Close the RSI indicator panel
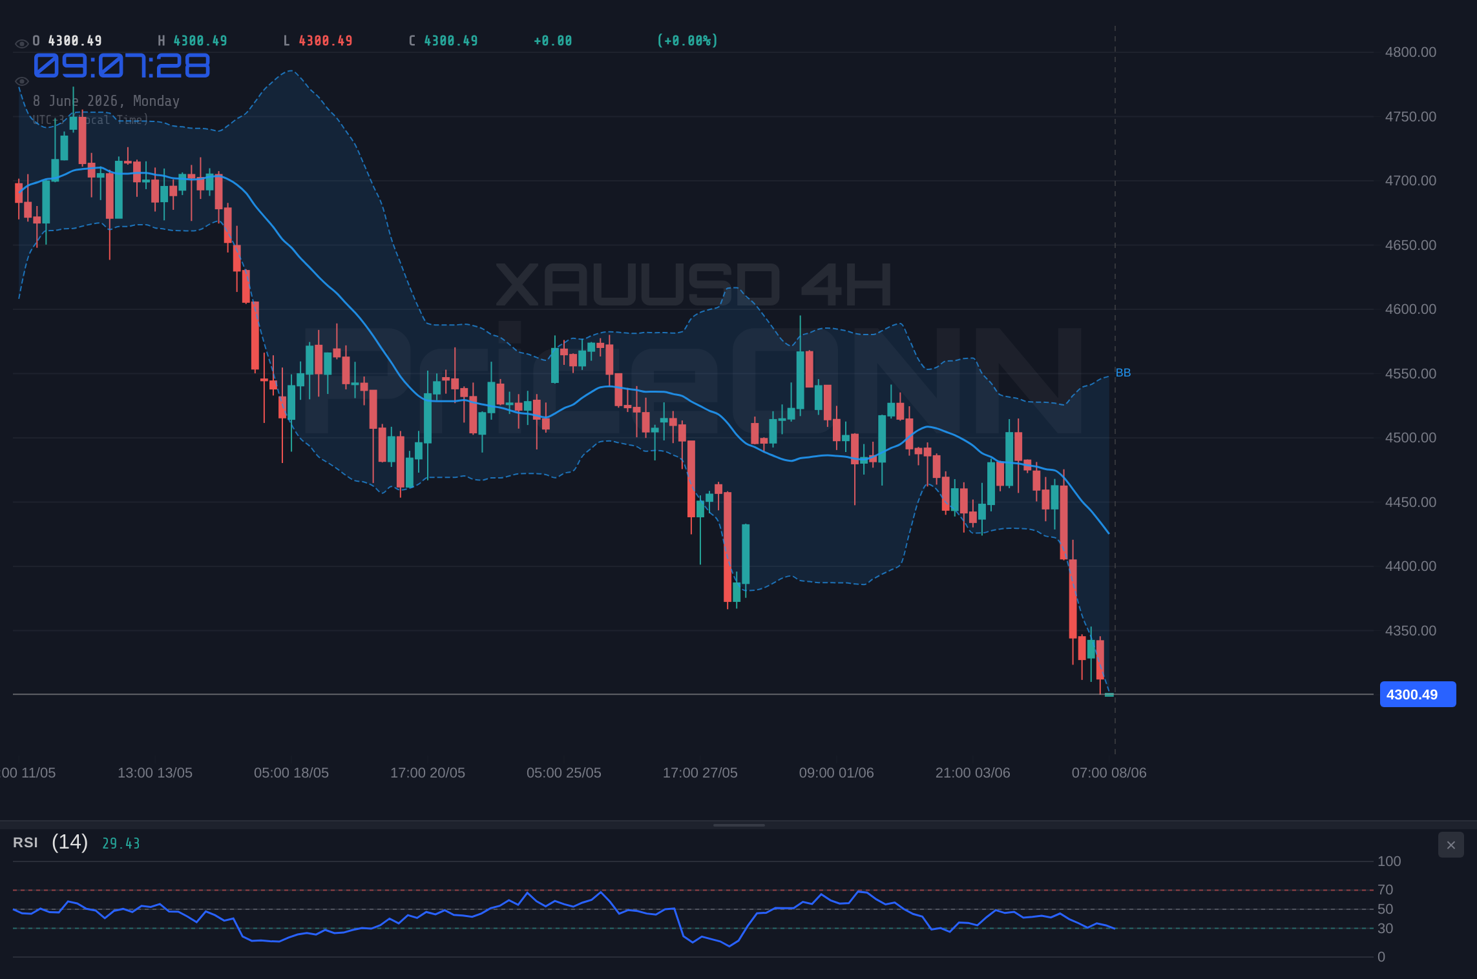This screenshot has height=979, width=1477. pos(1451,845)
